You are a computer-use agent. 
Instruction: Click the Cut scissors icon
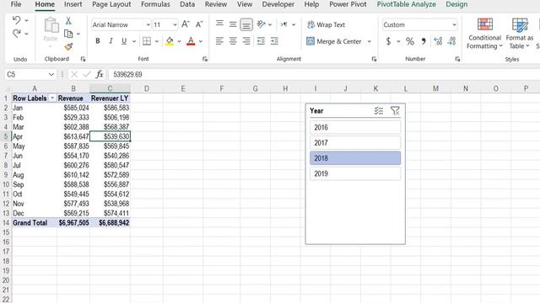point(68,21)
